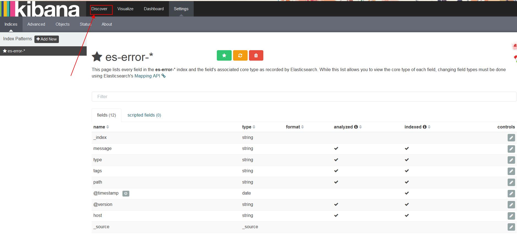The height and width of the screenshot is (234, 517).
Task: Click the clock icon beside @timestamp
Action: [126, 193]
